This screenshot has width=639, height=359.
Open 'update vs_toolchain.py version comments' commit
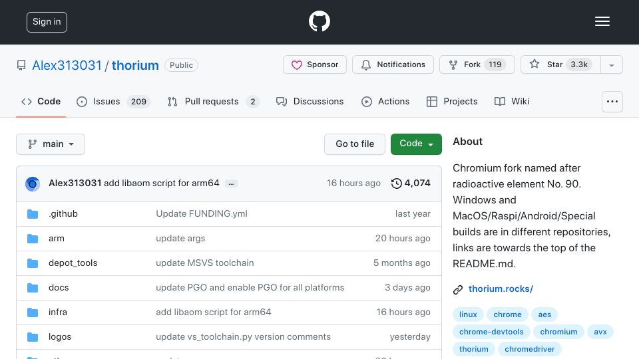coord(244,337)
